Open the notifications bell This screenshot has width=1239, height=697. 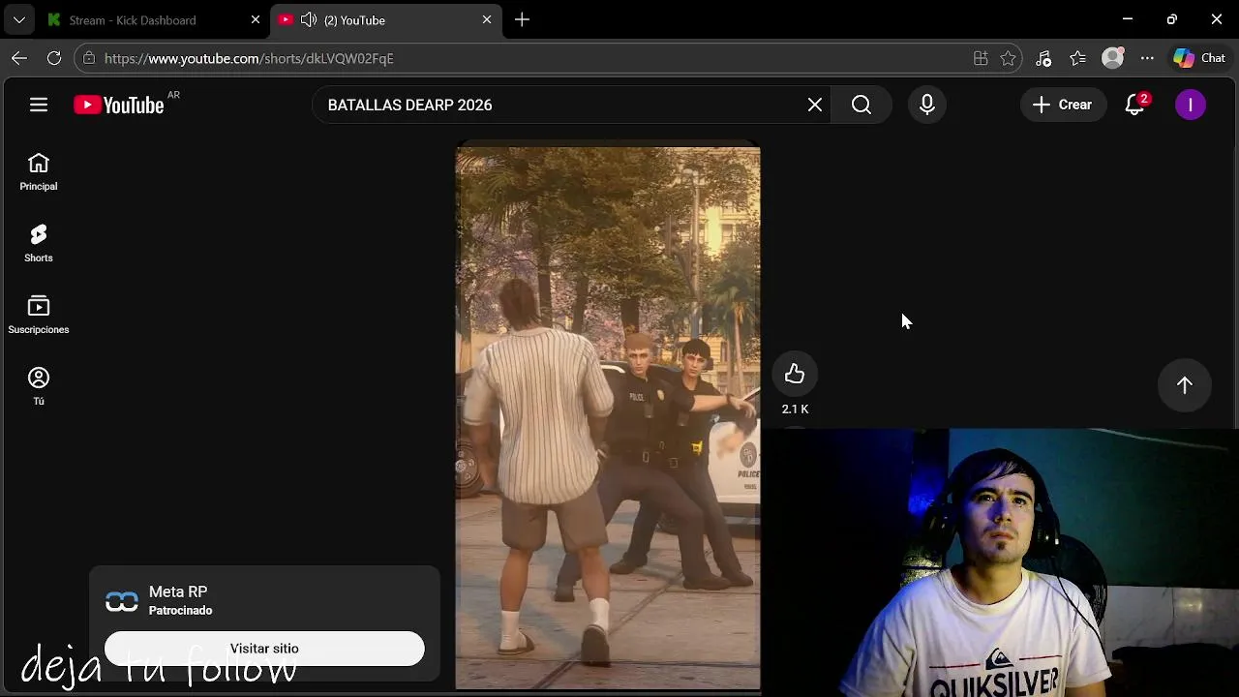pyautogui.click(x=1135, y=105)
